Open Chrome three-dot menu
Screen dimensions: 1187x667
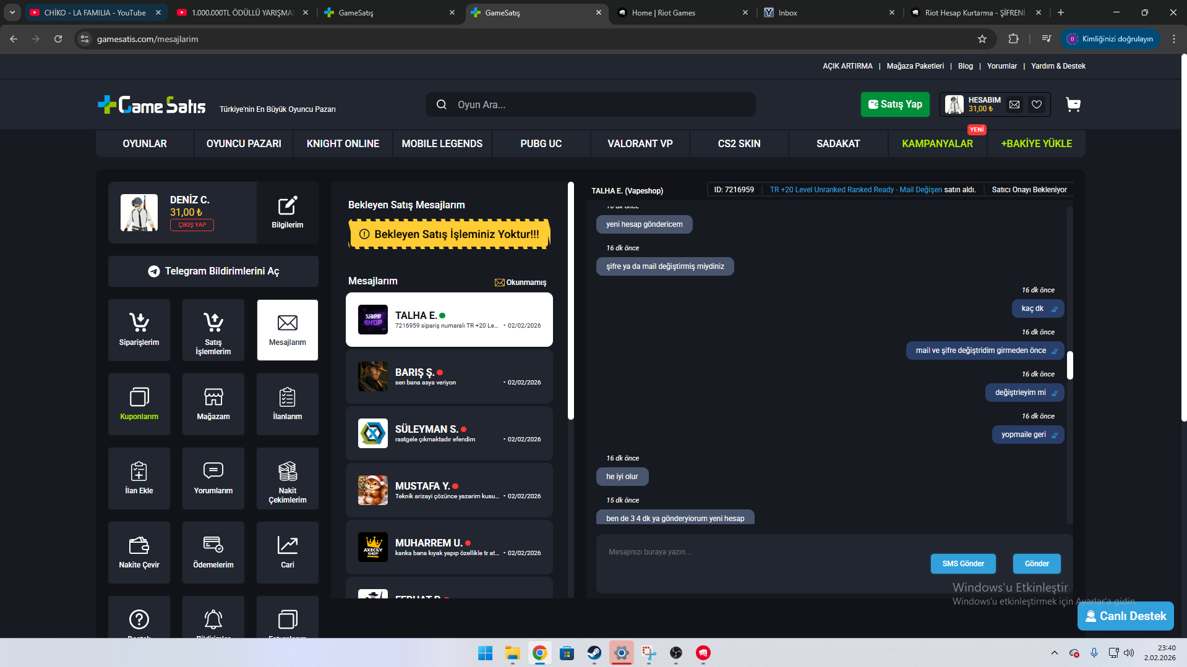click(1173, 39)
